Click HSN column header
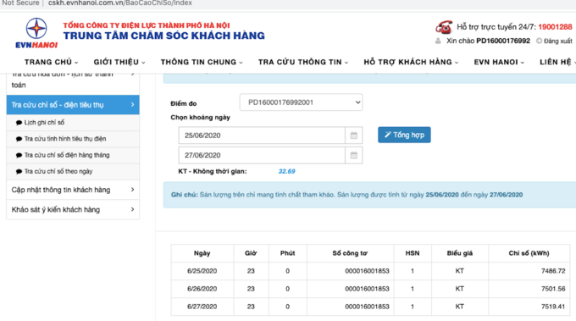 tap(413, 253)
